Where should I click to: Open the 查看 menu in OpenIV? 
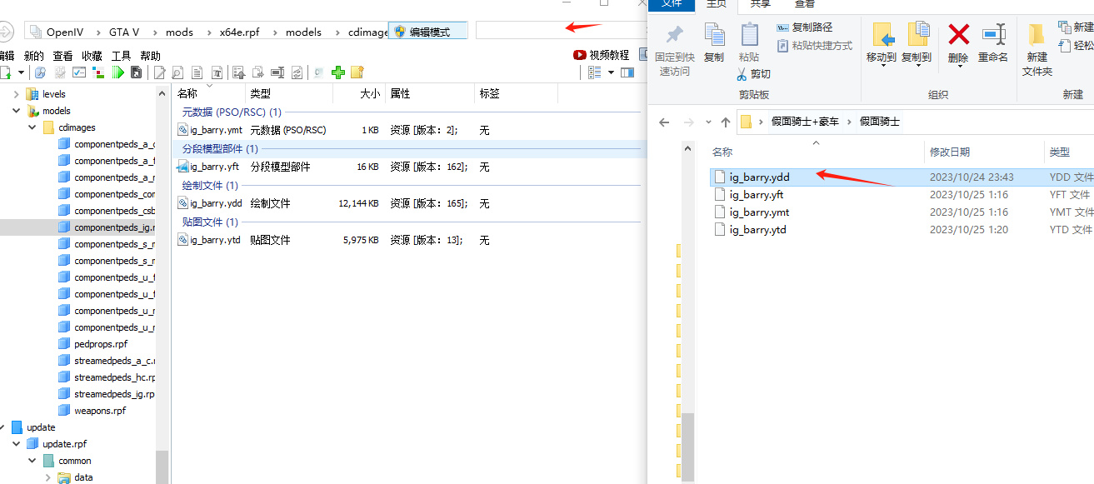pos(63,56)
